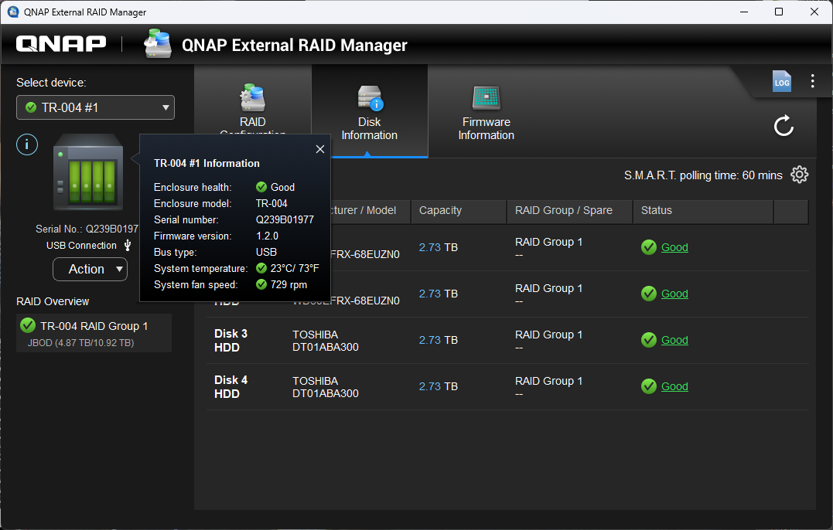The width and height of the screenshot is (833, 530).
Task: Close the TR-004 #1 Information popup
Action: click(x=320, y=149)
